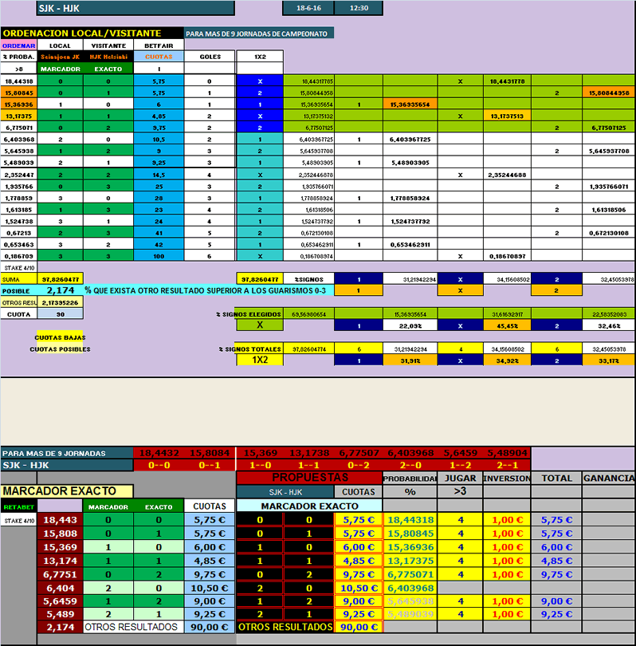This screenshot has height=646, width=636.
Task: Click the red score label 0--0
Action: coord(159,465)
